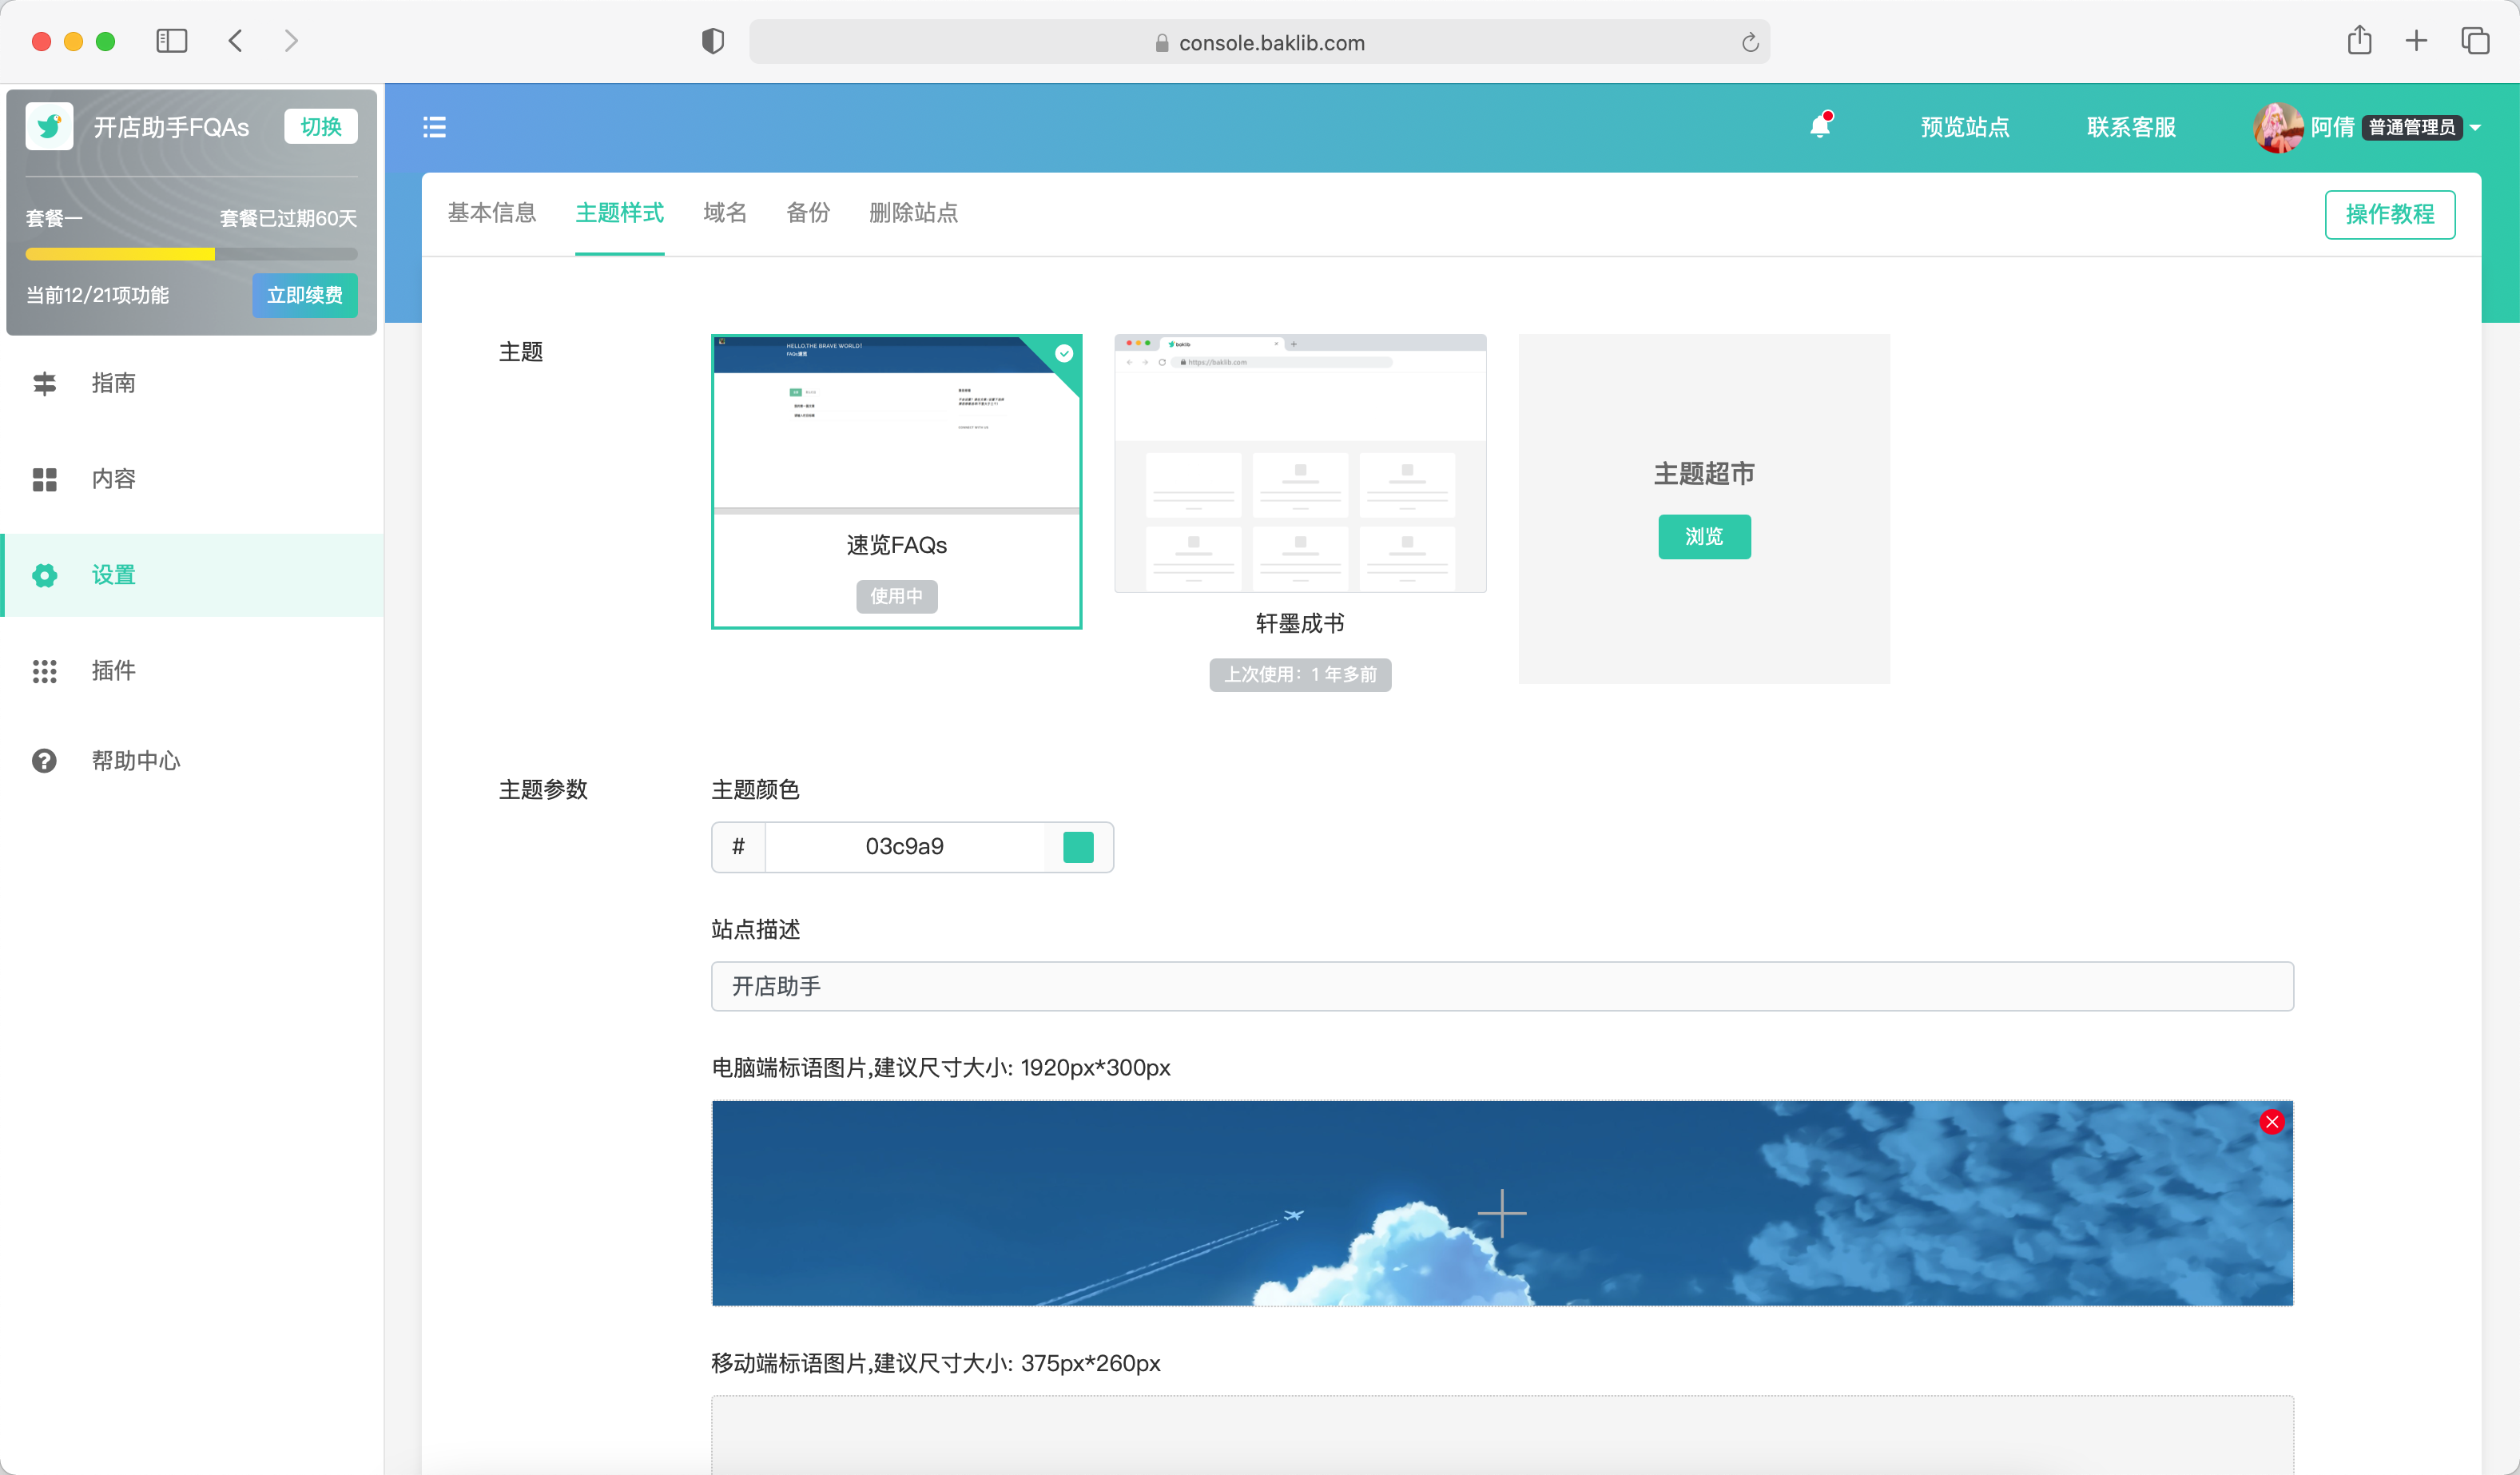
Task: Click the 站点描述 input field
Action: point(1502,987)
